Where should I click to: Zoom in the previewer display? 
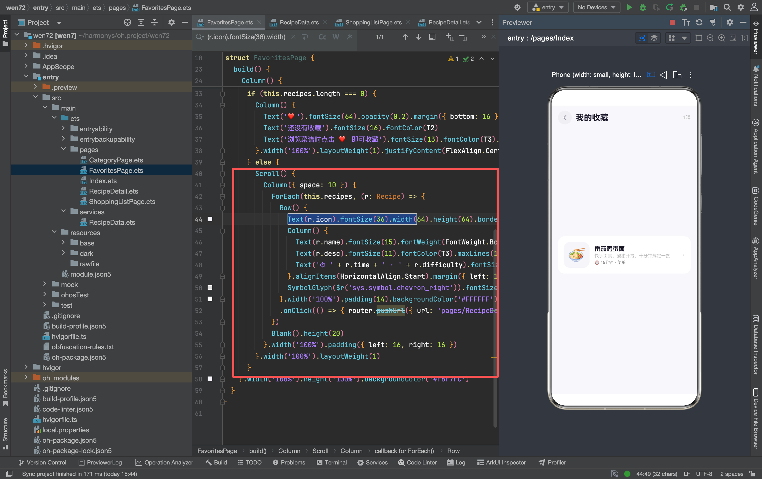[722, 38]
